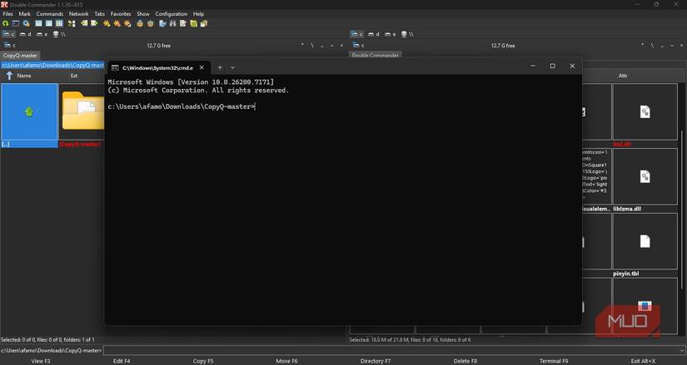Click Move F6 button
687x365 pixels.
(x=286, y=361)
